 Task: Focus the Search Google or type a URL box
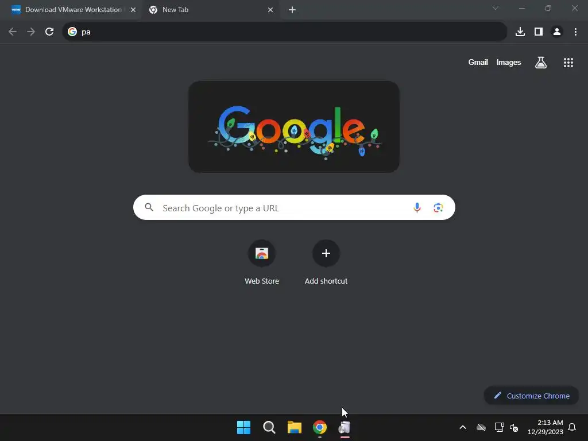[x=294, y=207]
